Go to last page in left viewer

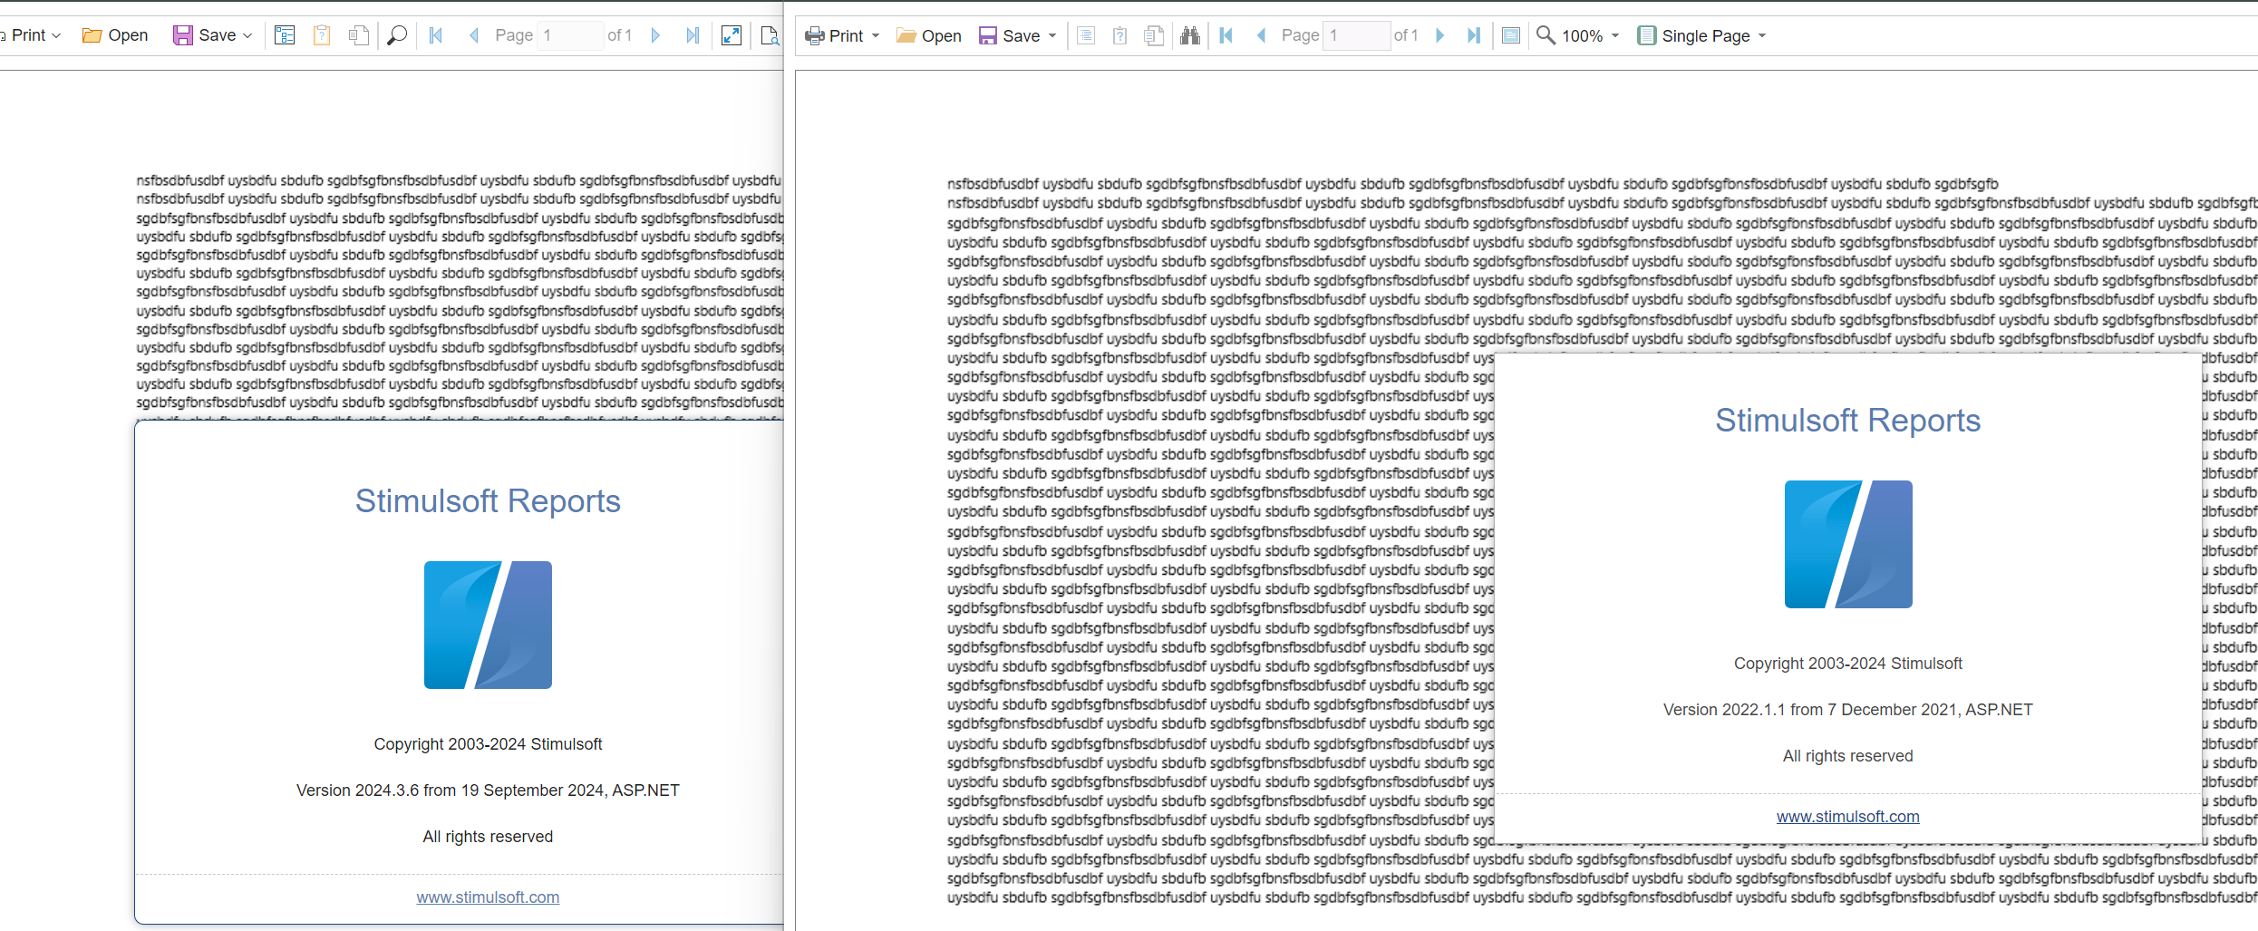(x=693, y=35)
